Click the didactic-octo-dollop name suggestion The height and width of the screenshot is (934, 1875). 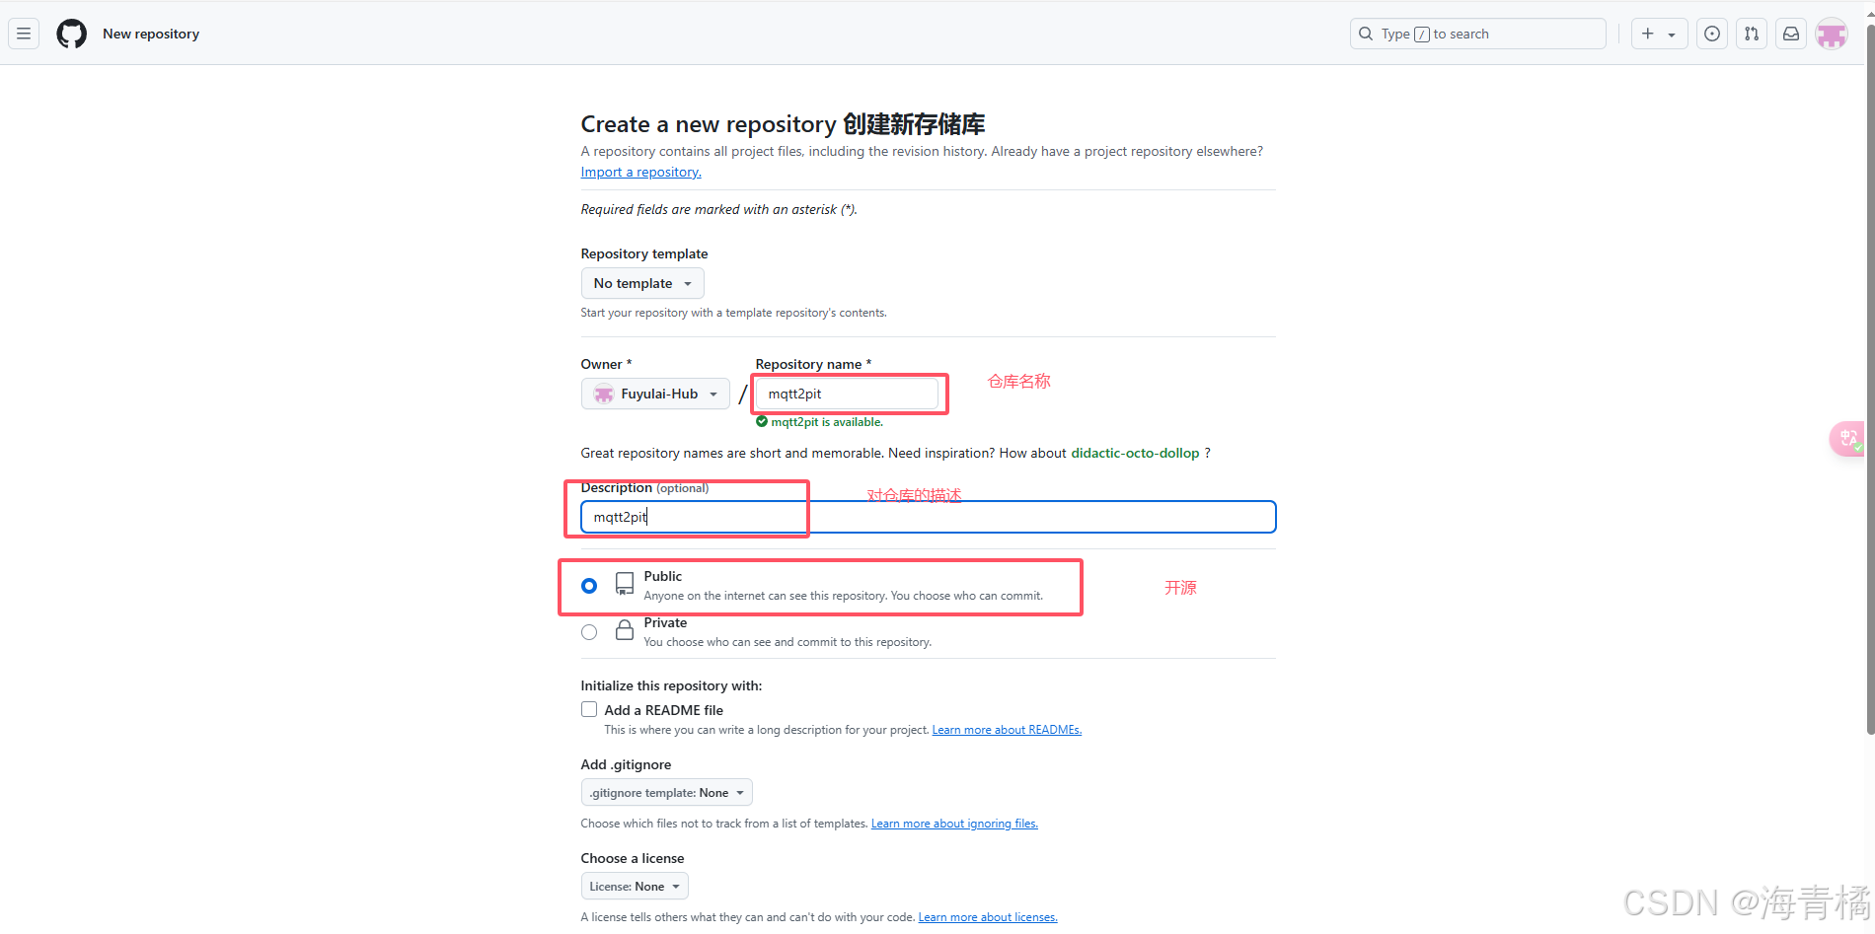coord(1135,454)
